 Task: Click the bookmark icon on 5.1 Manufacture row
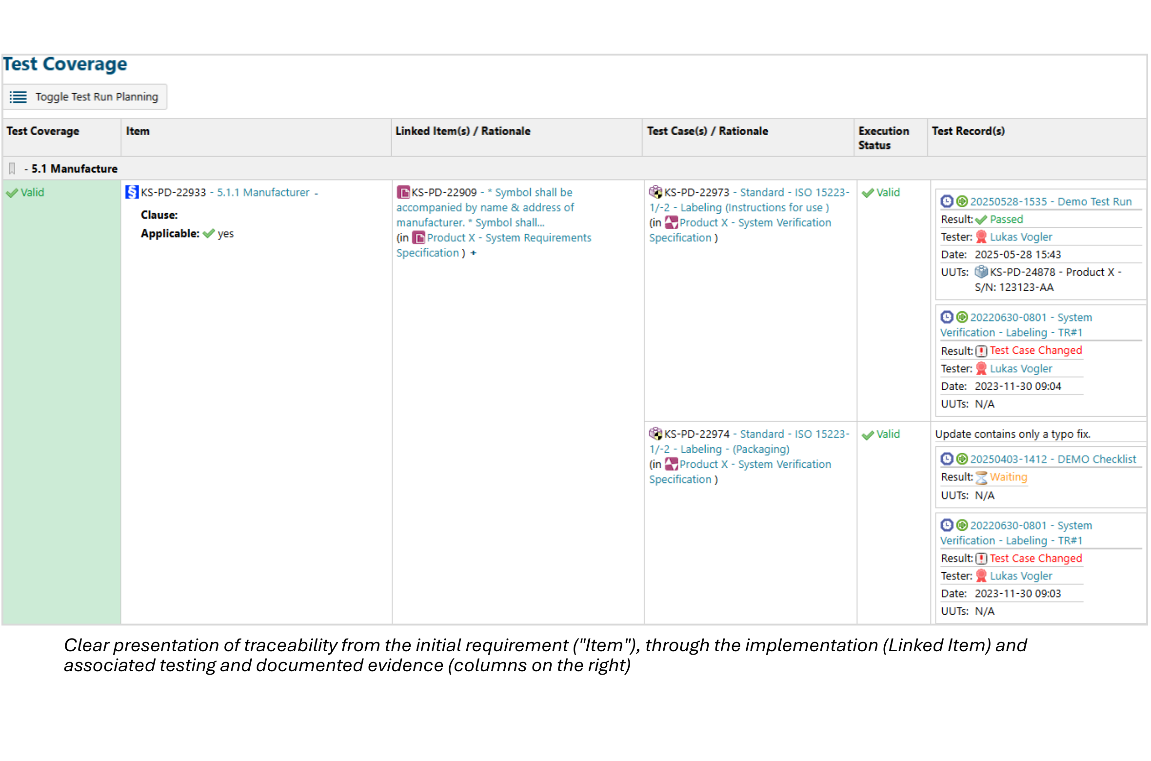(12, 168)
